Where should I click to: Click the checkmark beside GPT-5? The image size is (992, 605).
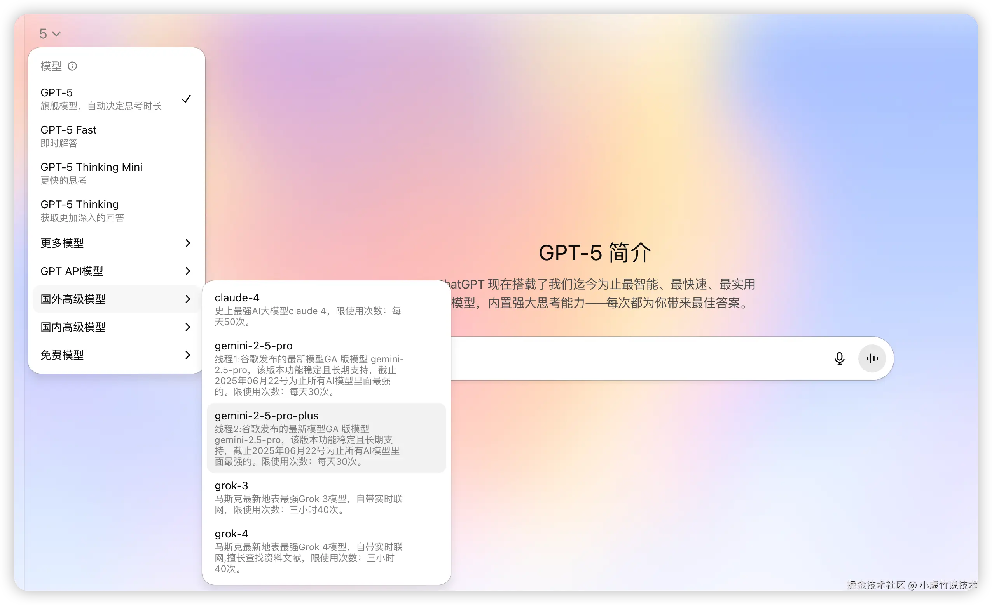(x=187, y=99)
